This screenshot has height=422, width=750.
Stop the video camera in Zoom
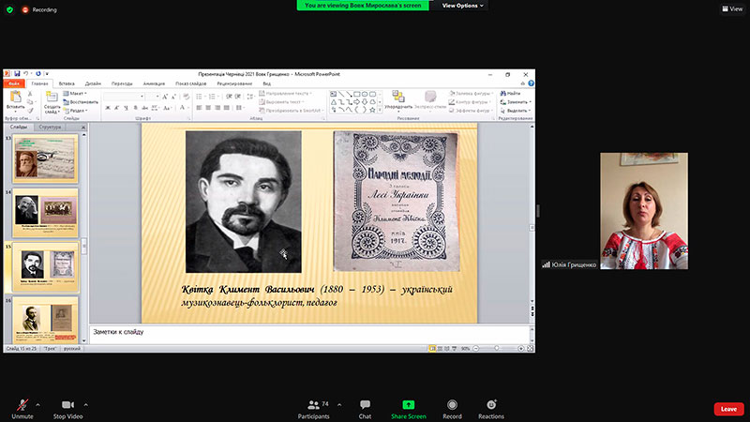(x=67, y=409)
